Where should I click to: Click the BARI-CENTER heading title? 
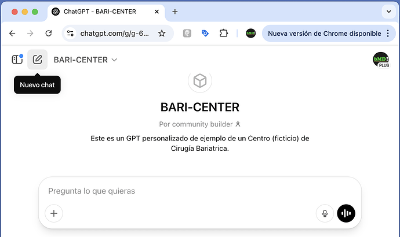pyautogui.click(x=200, y=107)
